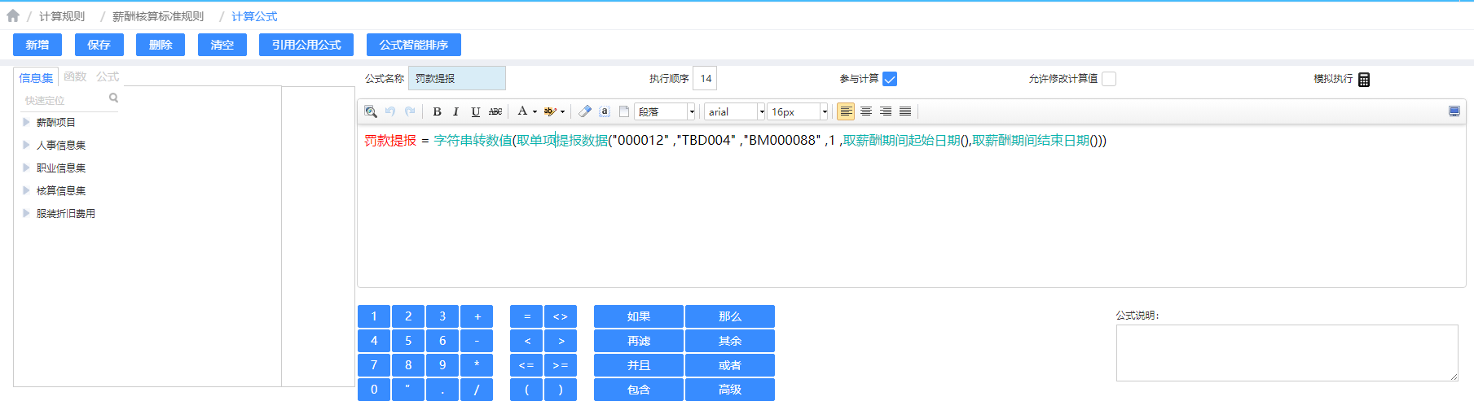Click the 公式智能排序 button

(x=414, y=45)
